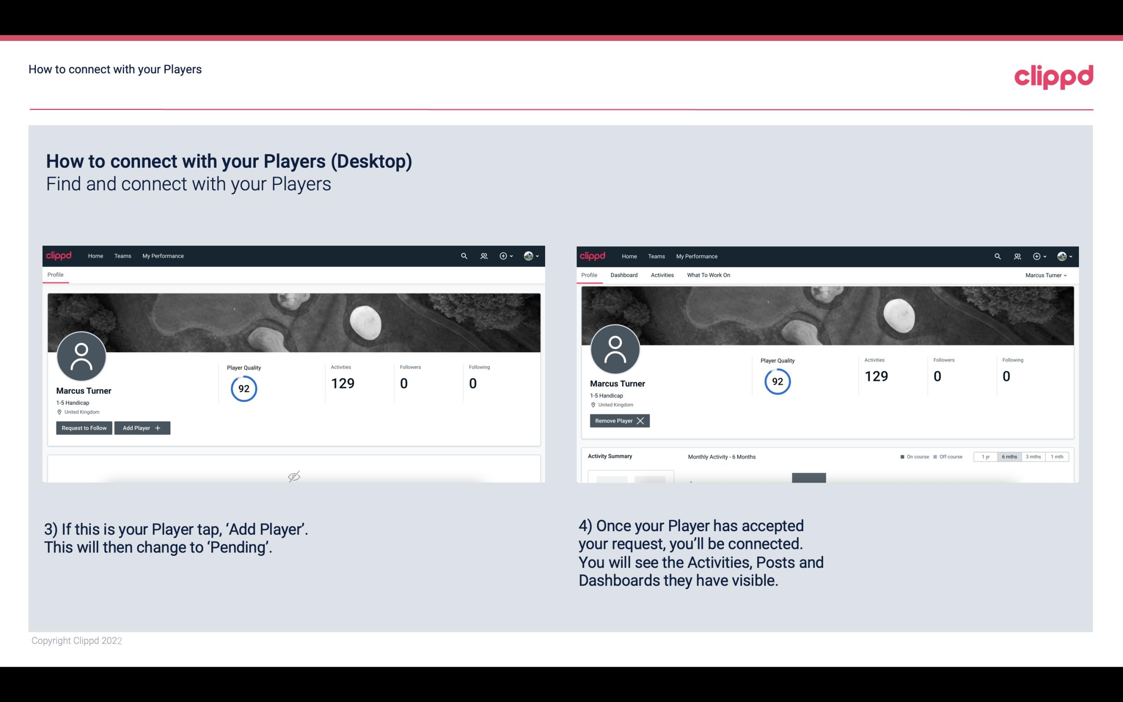Select the 3 months activity filter
Image resolution: width=1123 pixels, height=702 pixels.
coord(1033,456)
